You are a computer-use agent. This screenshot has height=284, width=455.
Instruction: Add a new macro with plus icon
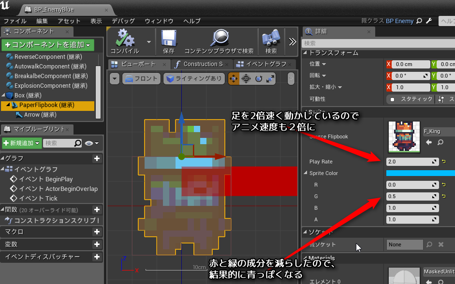point(97,232)
